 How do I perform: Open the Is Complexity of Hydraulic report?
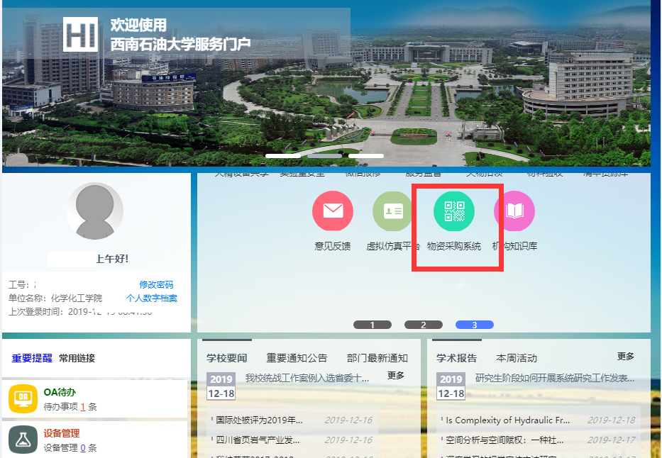(x=507, y=420)
